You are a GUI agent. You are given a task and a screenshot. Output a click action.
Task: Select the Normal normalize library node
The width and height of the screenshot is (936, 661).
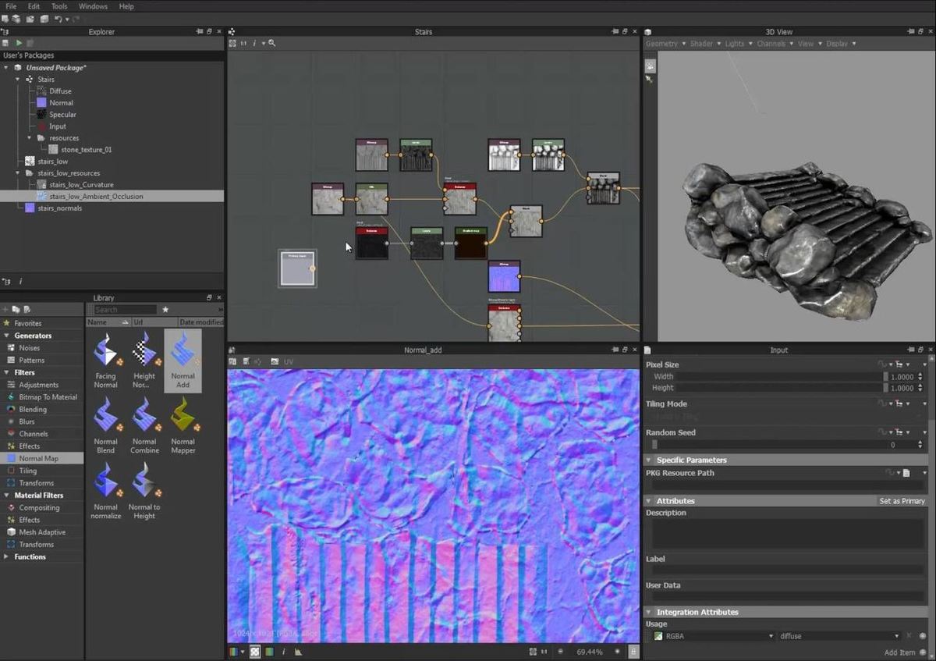click(105, 491)
